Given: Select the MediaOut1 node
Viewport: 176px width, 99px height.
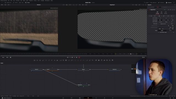Looking at the screenshot, I should pyautogui.click(x=115, y=70).
